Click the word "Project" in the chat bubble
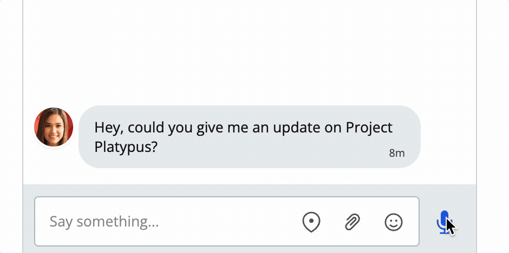Viewport: 509px width, 253px height. pyautogui.click(x=369, y=128)
